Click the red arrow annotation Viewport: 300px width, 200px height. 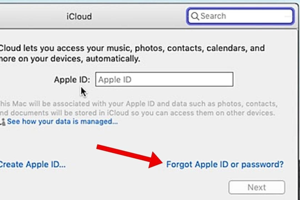pos(128,156)
